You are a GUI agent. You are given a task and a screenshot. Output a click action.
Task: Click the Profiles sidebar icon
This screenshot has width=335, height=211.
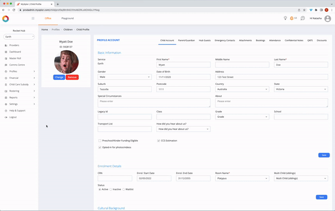[x=6, y=71]
